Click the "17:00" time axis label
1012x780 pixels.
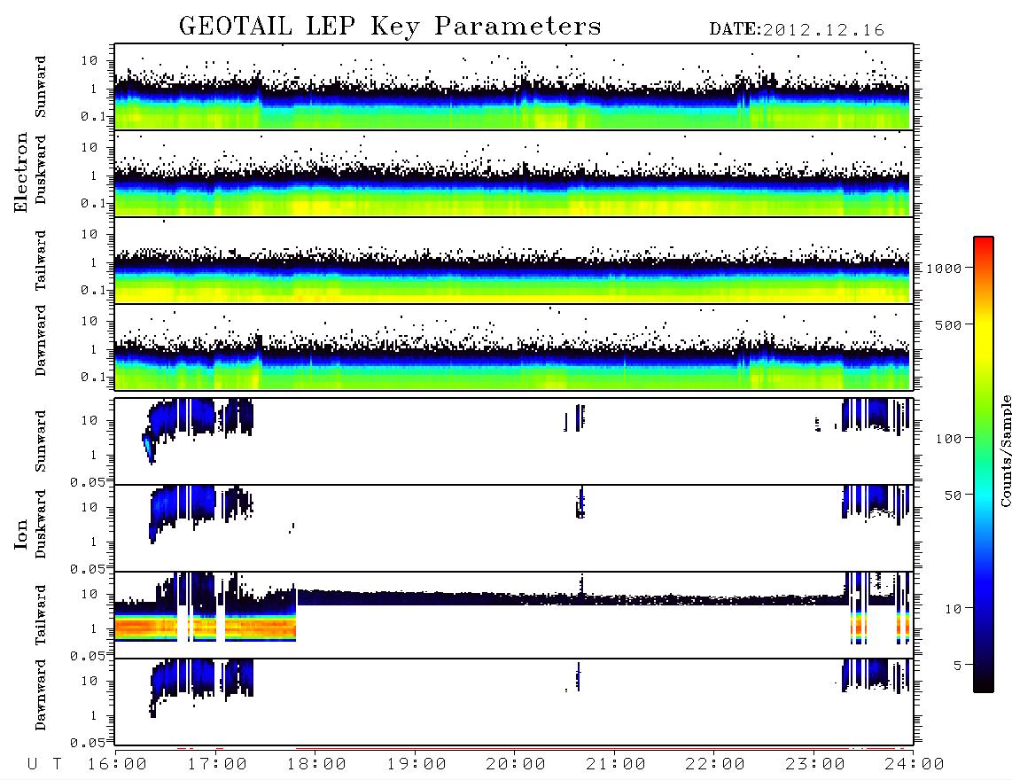(x=217, y=765)
